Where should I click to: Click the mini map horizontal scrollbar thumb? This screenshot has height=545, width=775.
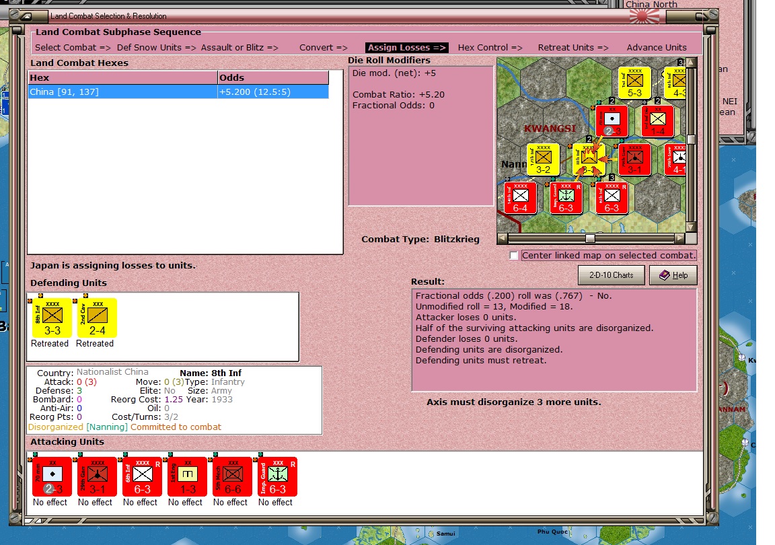point(589,238)
